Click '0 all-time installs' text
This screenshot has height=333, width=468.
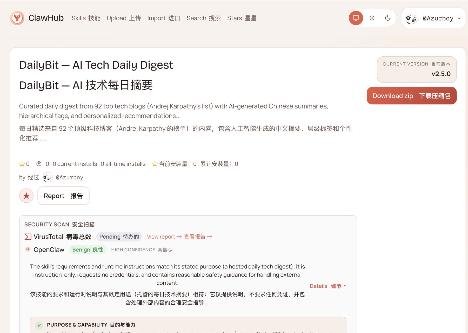click(x=123, y=164)
